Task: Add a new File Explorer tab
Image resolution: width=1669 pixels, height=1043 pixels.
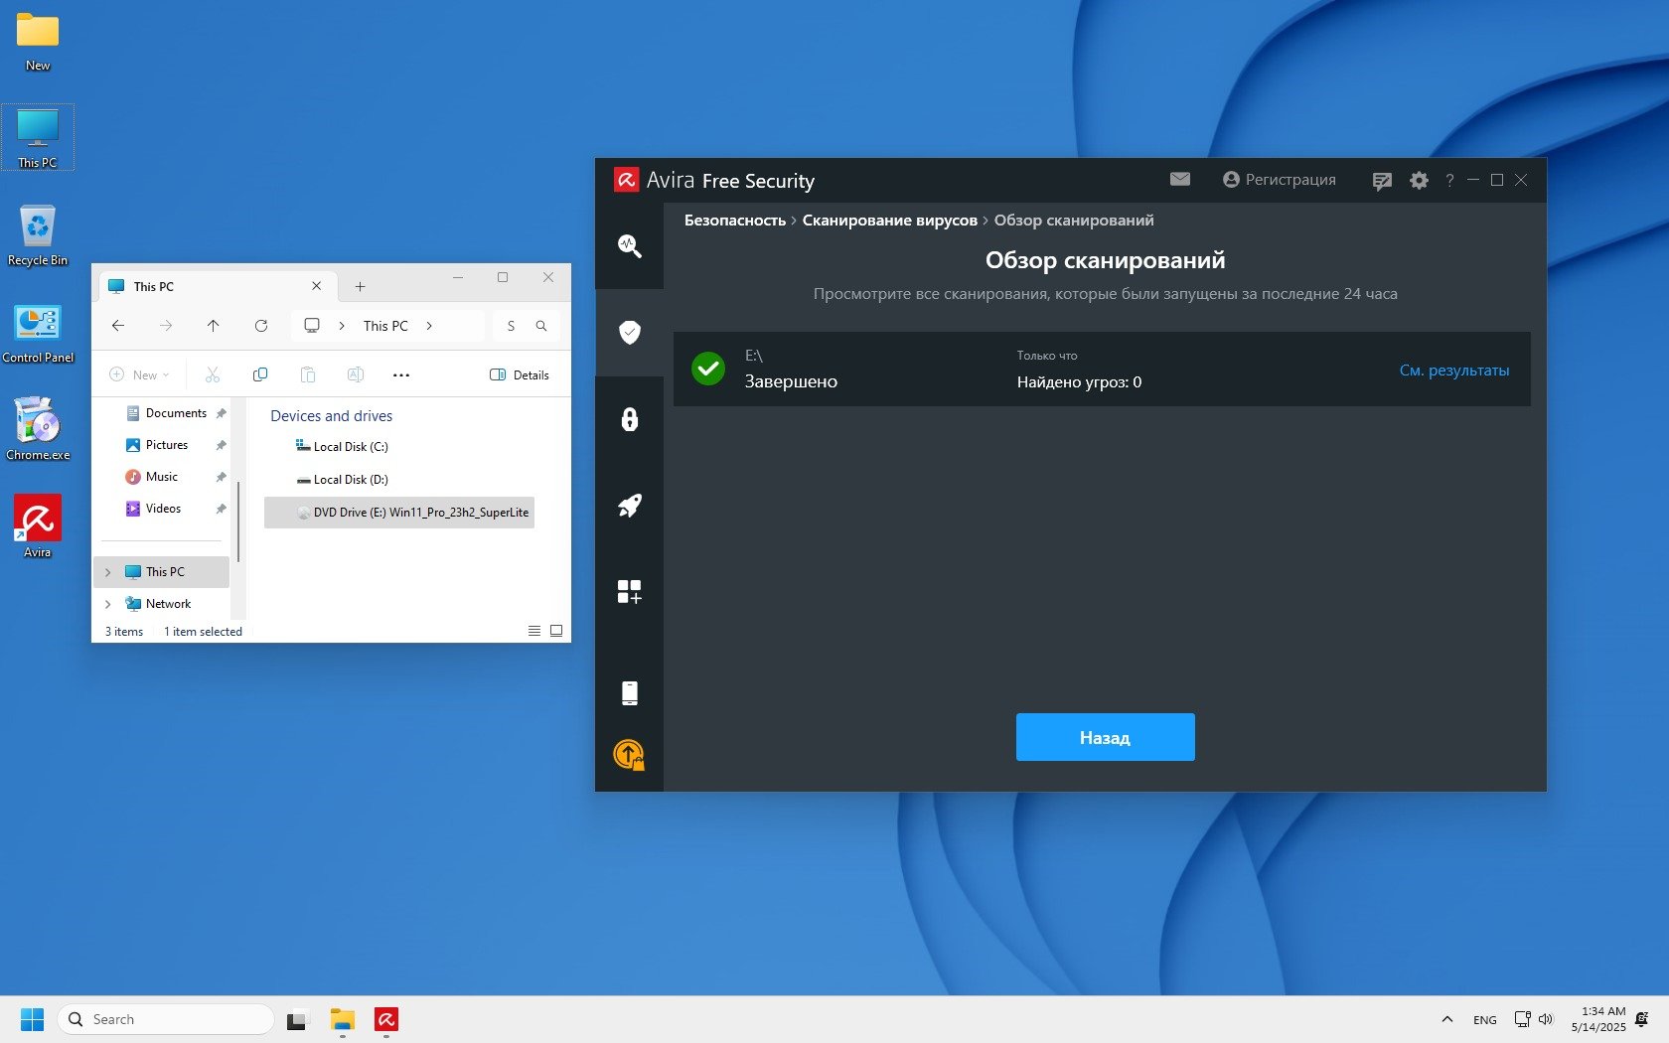Action: [x=360, y=287]
